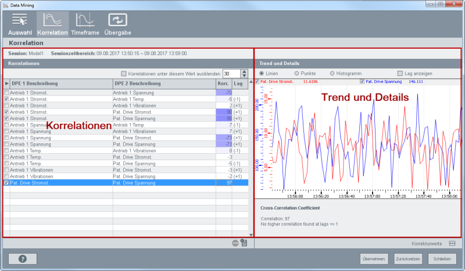This screenshot has height=271, width=465.
Task: Tick the Lag anzeigen checkbox
Action: tap(400, 74)
